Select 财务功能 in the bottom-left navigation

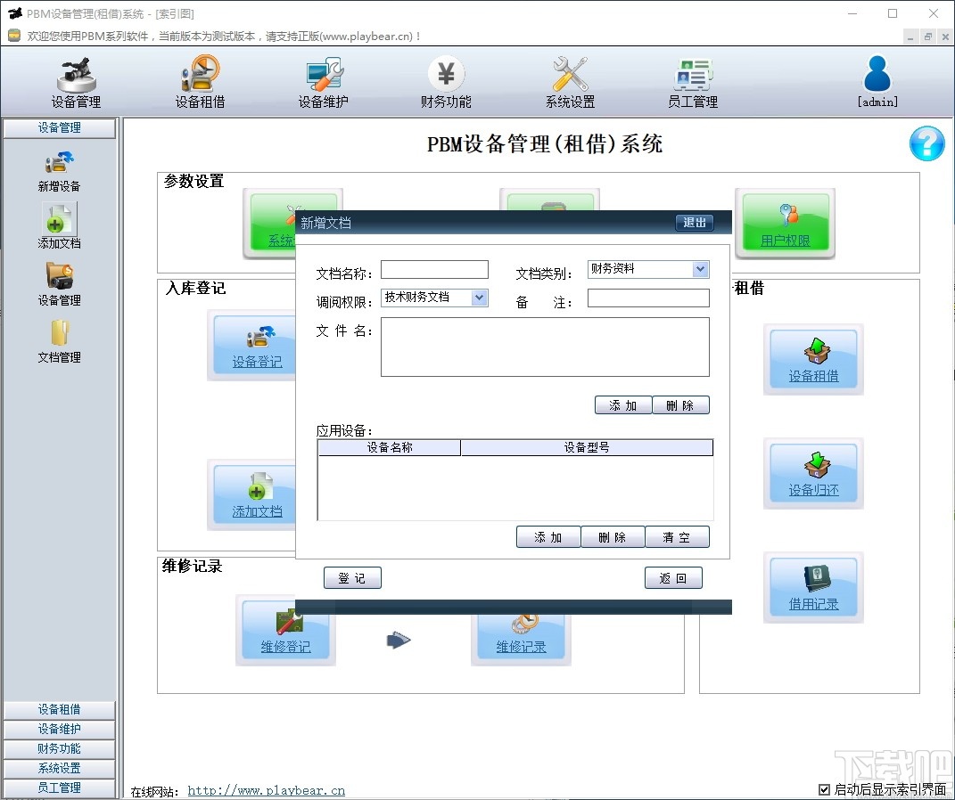pos(59,748)
